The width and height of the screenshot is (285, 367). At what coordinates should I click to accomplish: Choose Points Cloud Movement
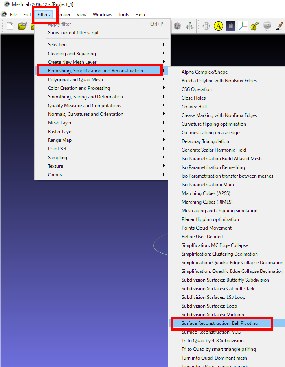(x=206, y=228)
